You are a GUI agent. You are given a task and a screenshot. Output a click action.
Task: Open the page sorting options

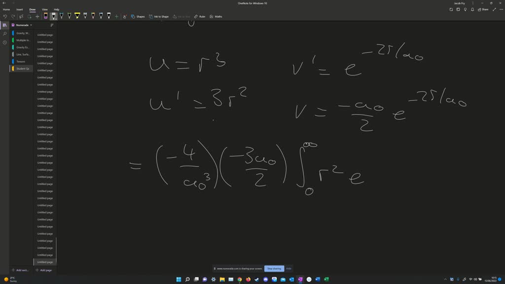[52, 25]
